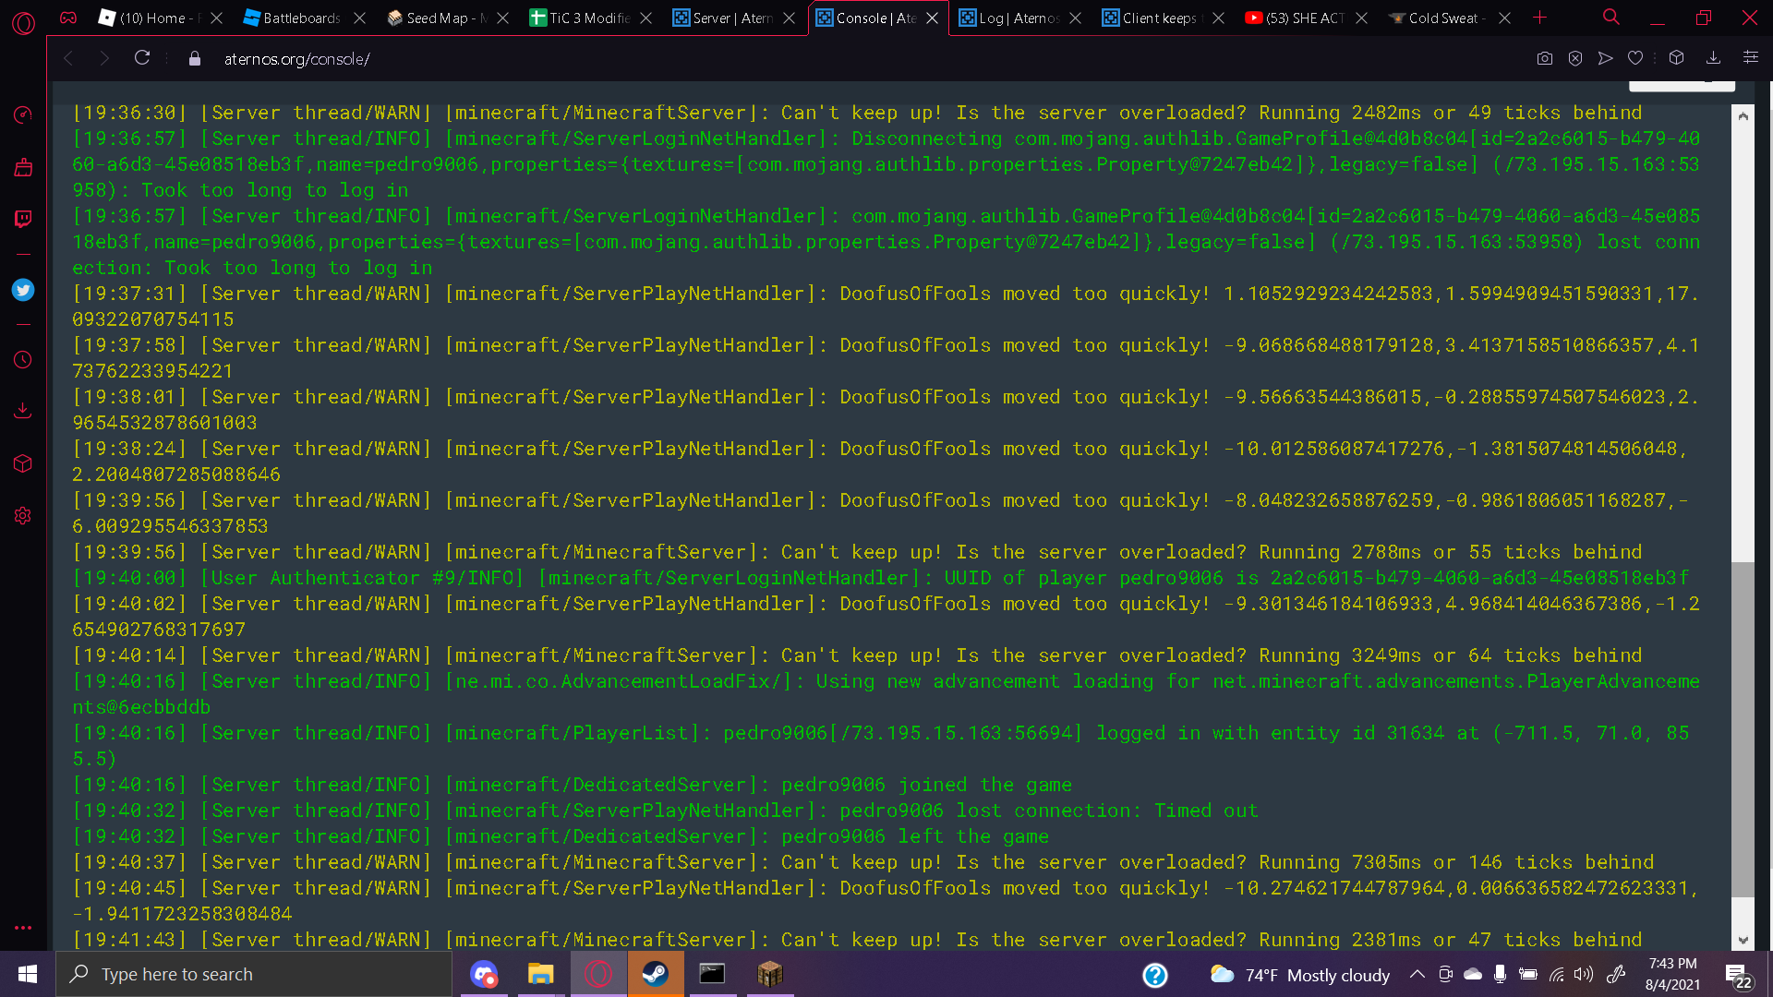The height and width of the screenshot is (997, 1773).
Task: Open GX Corner gamepad icon
Action: 68,18
